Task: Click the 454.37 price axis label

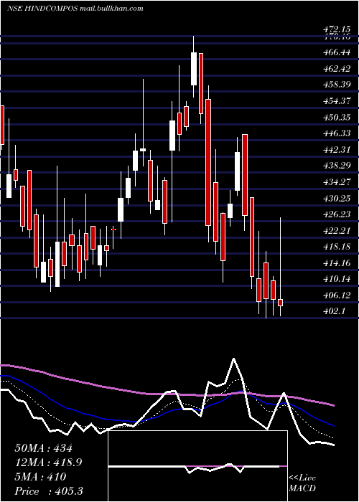Action: click(337, 101)
